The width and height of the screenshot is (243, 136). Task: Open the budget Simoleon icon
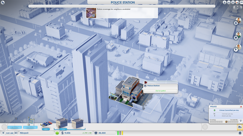[62, 133]
